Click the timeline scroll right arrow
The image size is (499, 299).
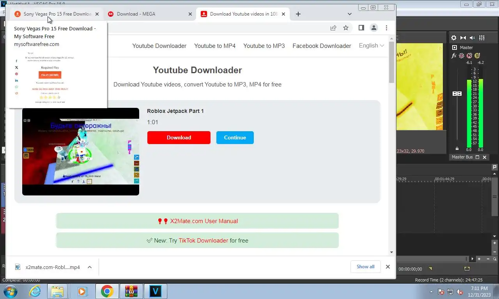pos(472,259)
